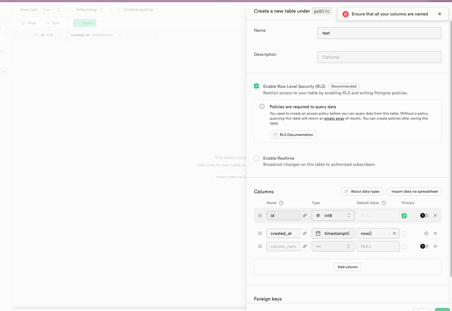Mark created_at as primary key
Viewport: 452px width, 311px height.
[x=404, y=234]
